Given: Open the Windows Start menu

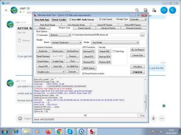Looking at the screenshot, I should point(5,132).
